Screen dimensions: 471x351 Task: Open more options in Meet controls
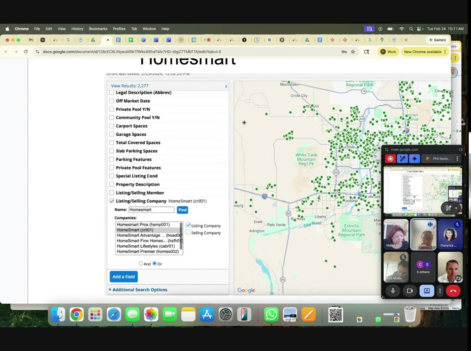[440, 291]
